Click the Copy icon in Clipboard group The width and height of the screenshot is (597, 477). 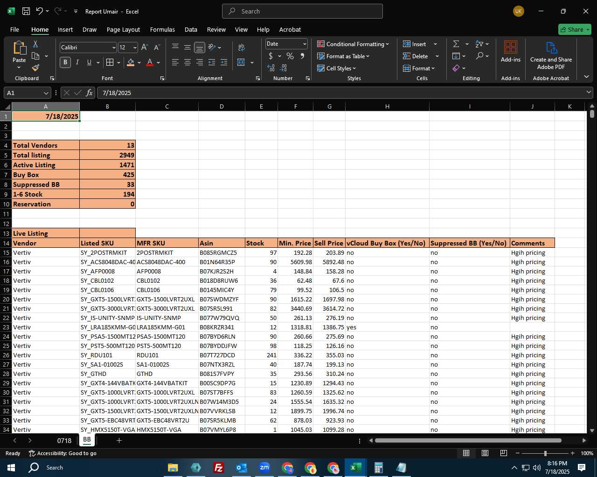[x=35, y=56]
